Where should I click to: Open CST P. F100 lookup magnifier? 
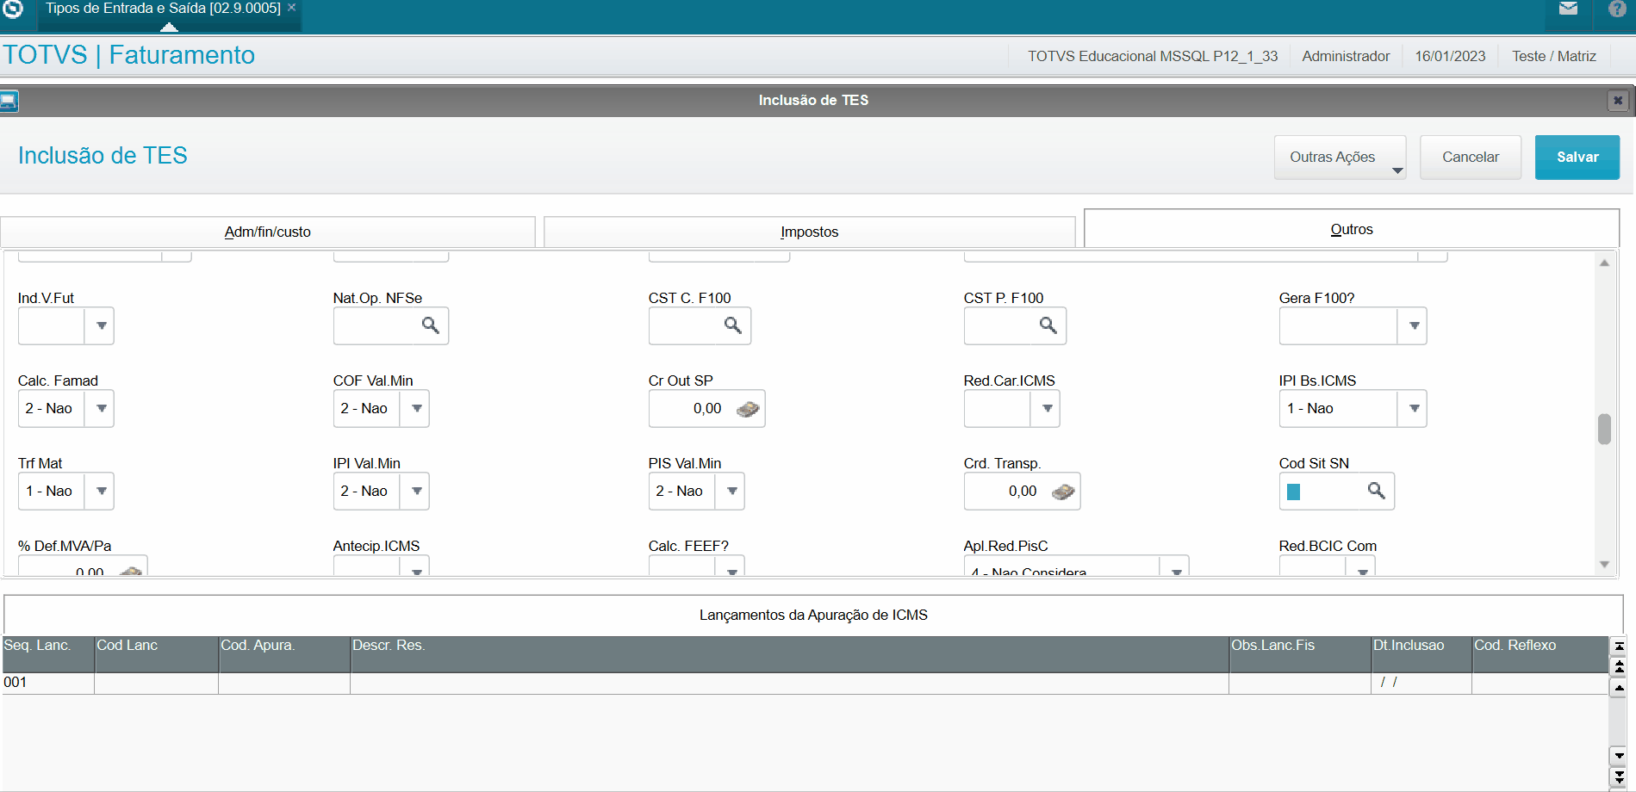[1048, 325]
